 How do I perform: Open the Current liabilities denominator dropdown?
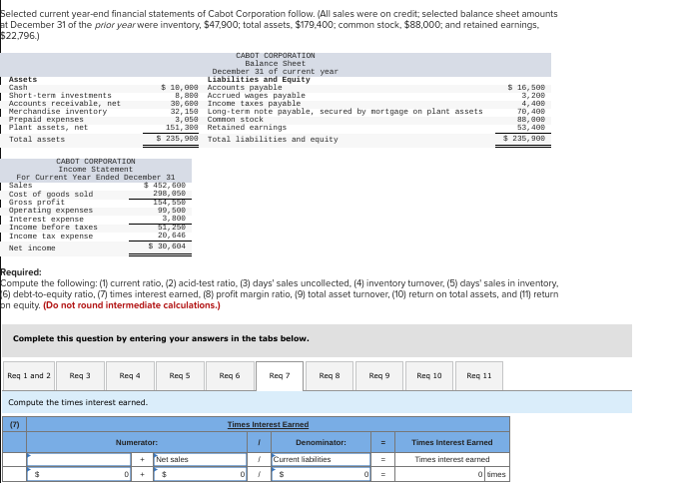[x=321, y=459]
